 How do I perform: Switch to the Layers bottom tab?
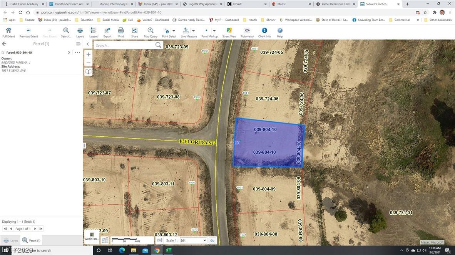[11, 240]
